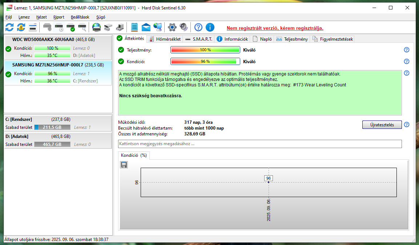Click the '328,69 GB' written data value
The image size is (419, 245).
(195, 134)
